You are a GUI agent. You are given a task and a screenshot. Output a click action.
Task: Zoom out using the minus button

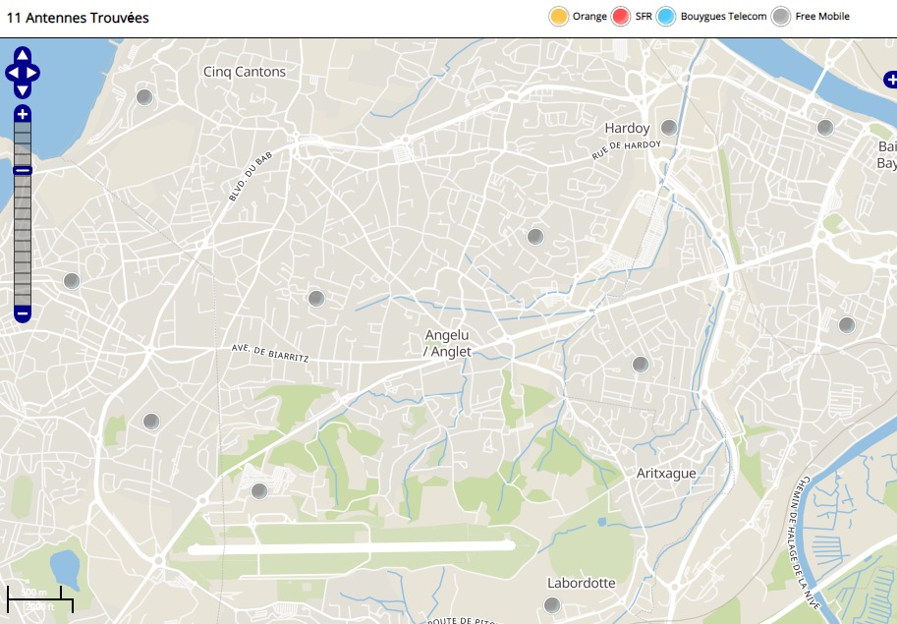23,313
